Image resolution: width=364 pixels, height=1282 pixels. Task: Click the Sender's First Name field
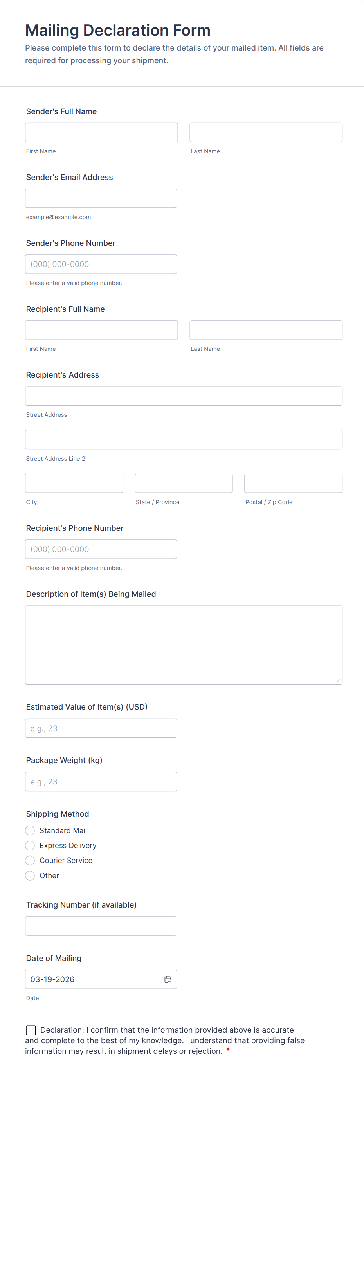[x=101, y=132]
